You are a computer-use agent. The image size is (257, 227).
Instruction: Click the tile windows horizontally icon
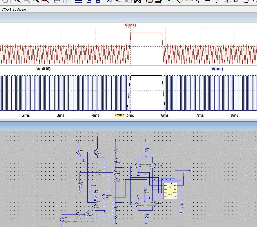coord(78,1)
